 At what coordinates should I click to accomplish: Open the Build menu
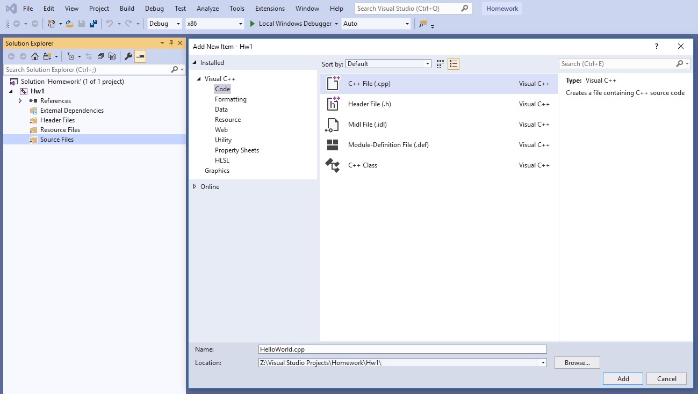[x=127, y=9]
